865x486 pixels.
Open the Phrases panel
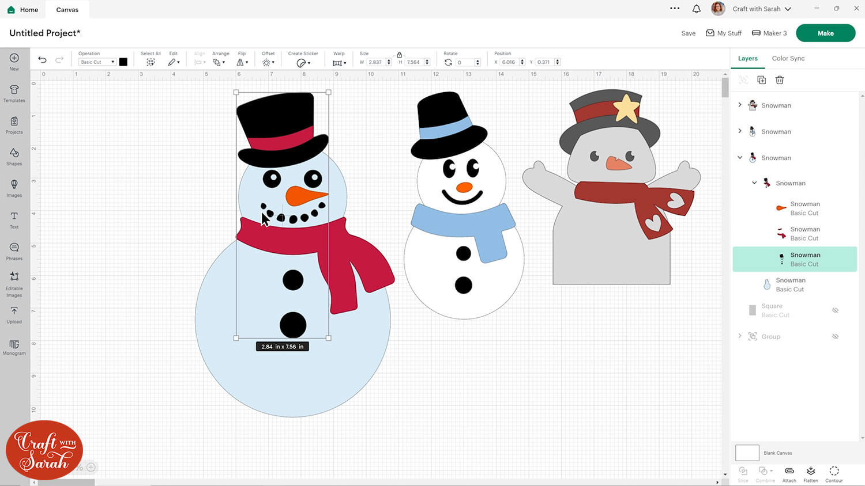click(x=14, y=251)
